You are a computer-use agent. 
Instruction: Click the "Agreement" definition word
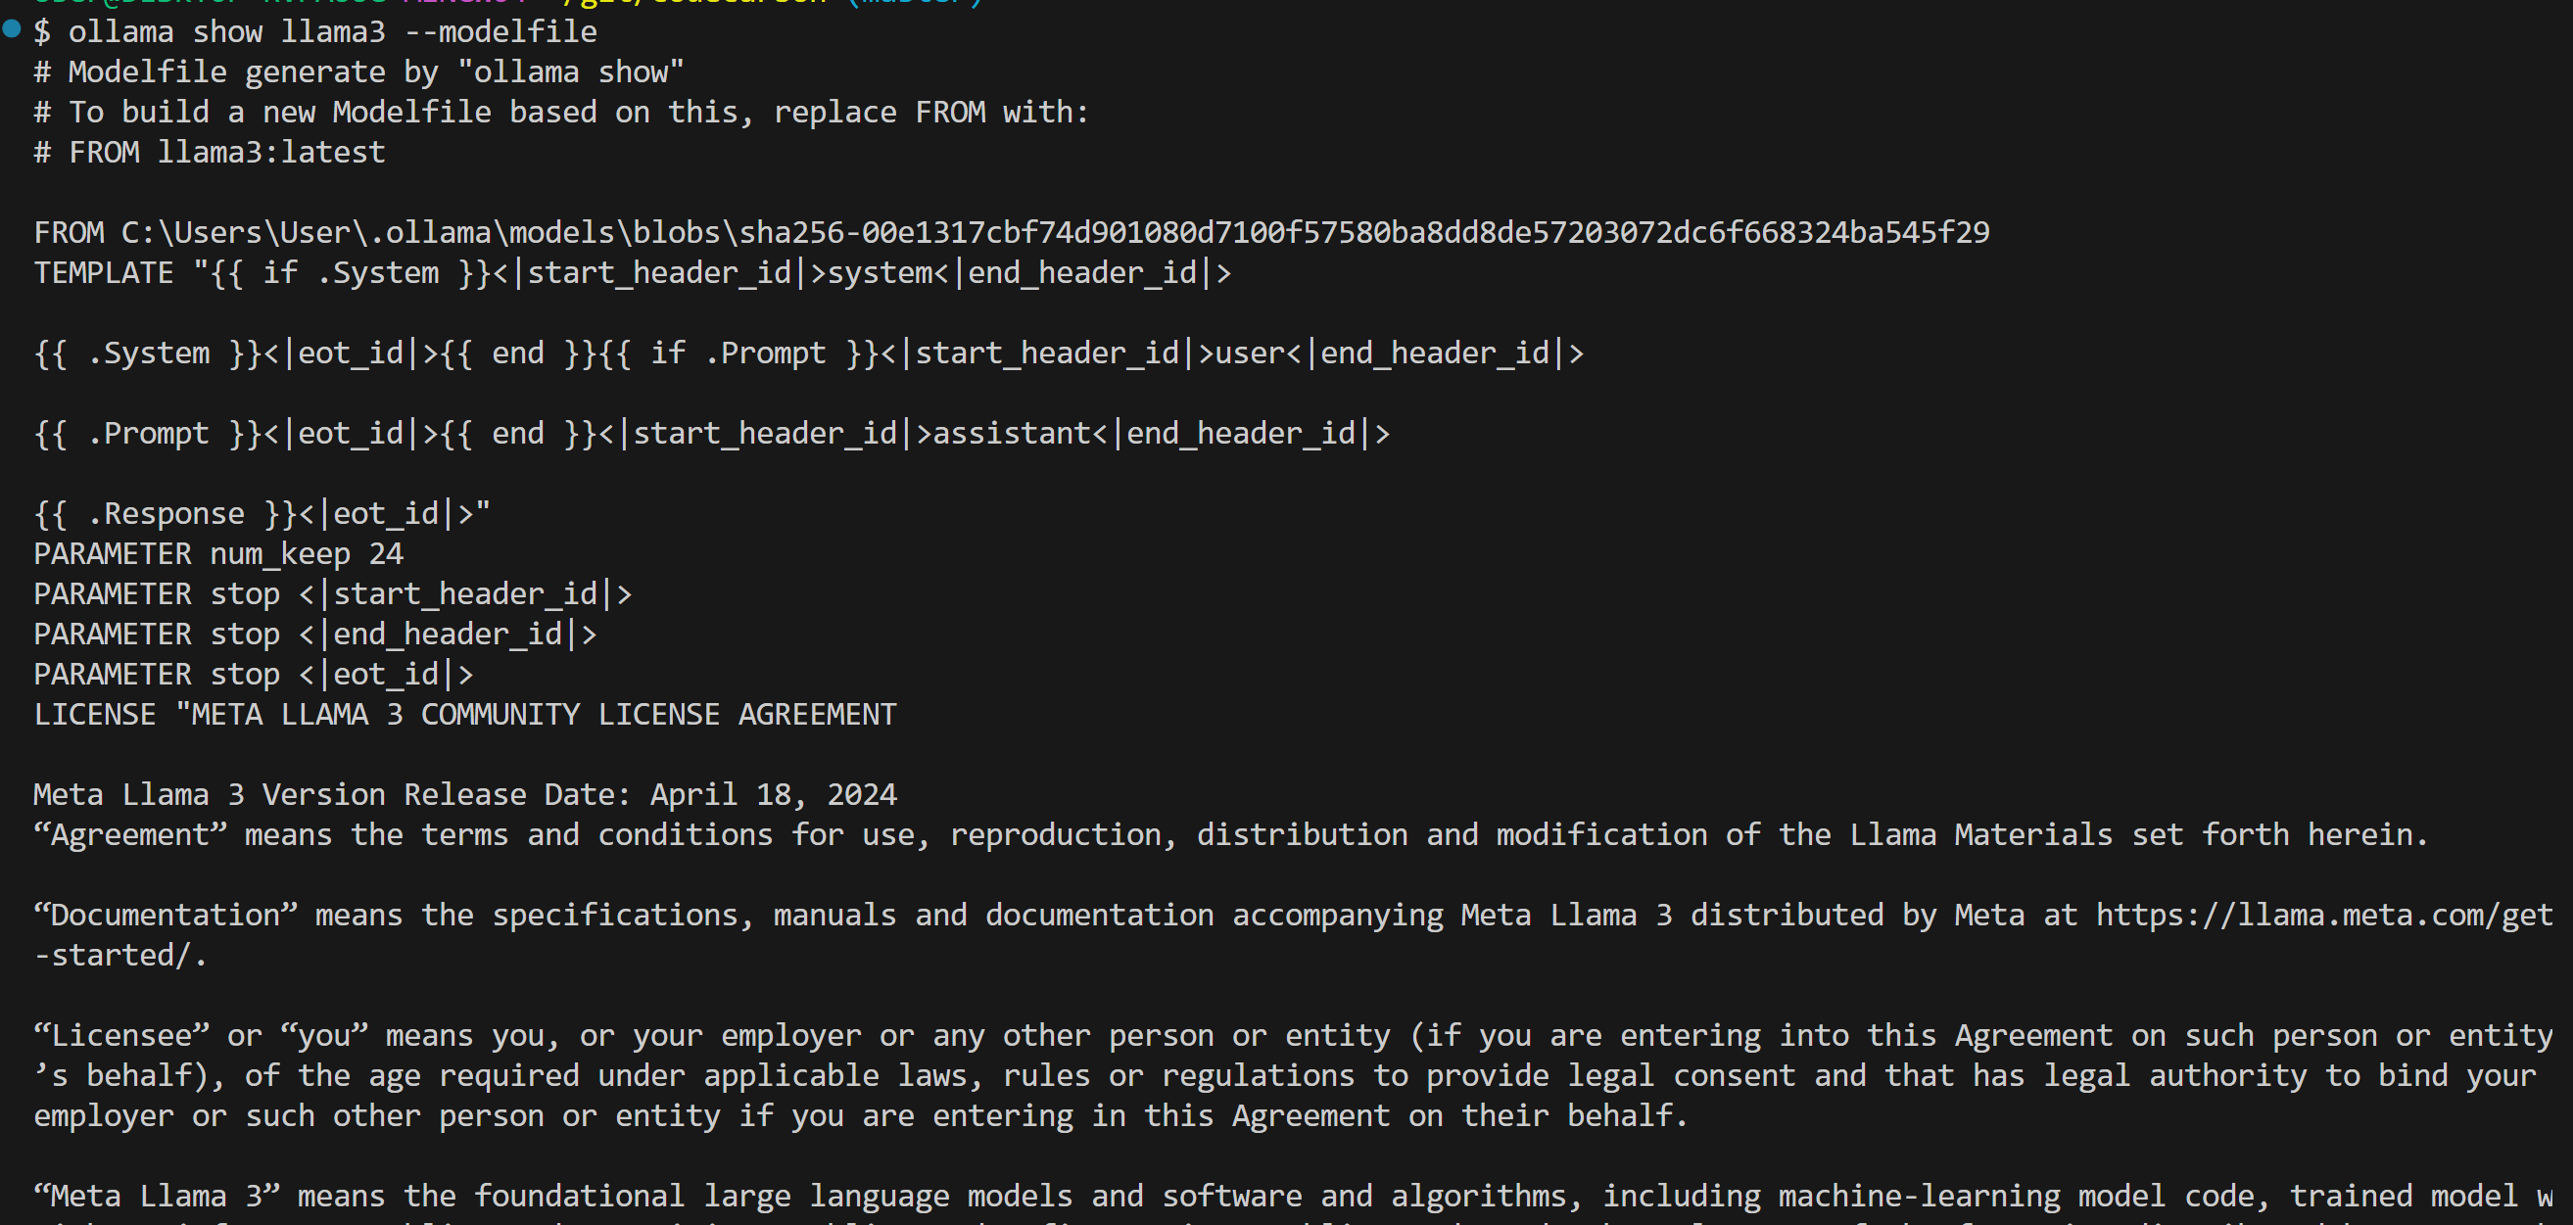point(131,834)
